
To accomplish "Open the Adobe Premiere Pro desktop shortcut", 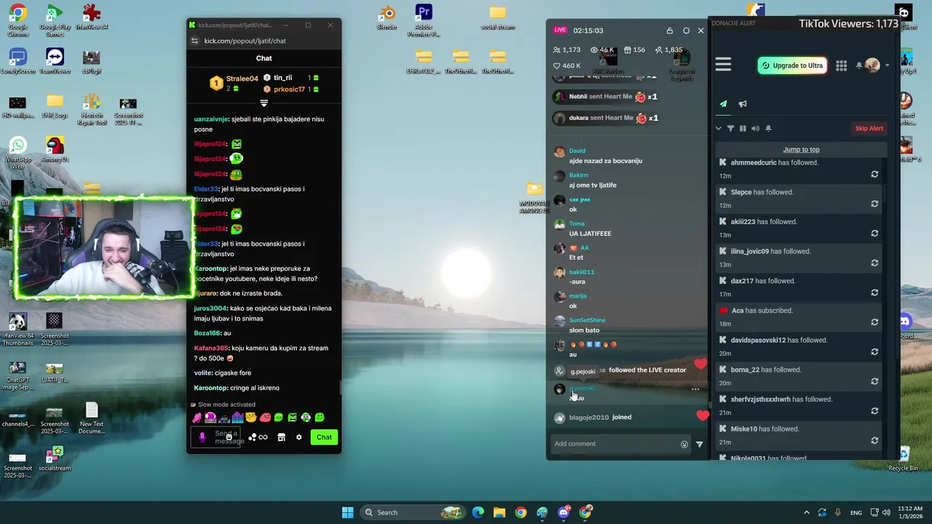I will [424, 20].
